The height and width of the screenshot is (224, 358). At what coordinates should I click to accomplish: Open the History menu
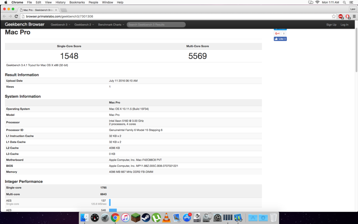click(60, 2)
